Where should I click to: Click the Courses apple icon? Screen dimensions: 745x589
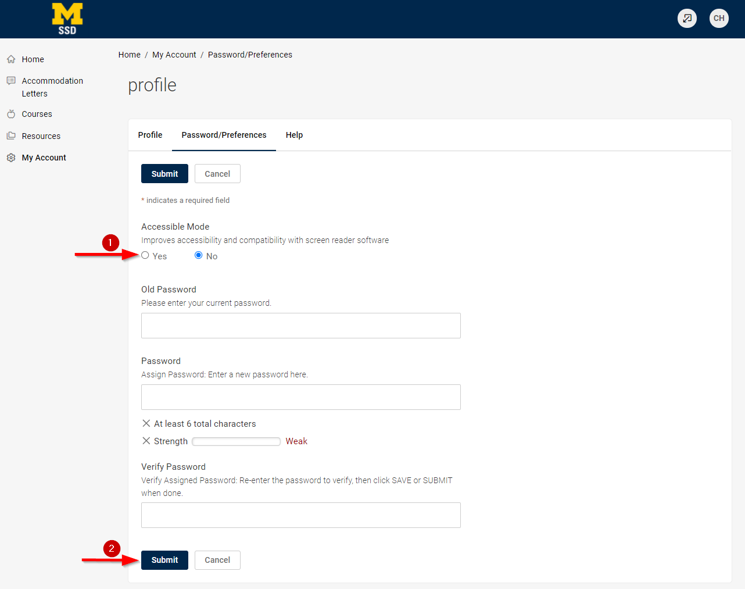11,114
